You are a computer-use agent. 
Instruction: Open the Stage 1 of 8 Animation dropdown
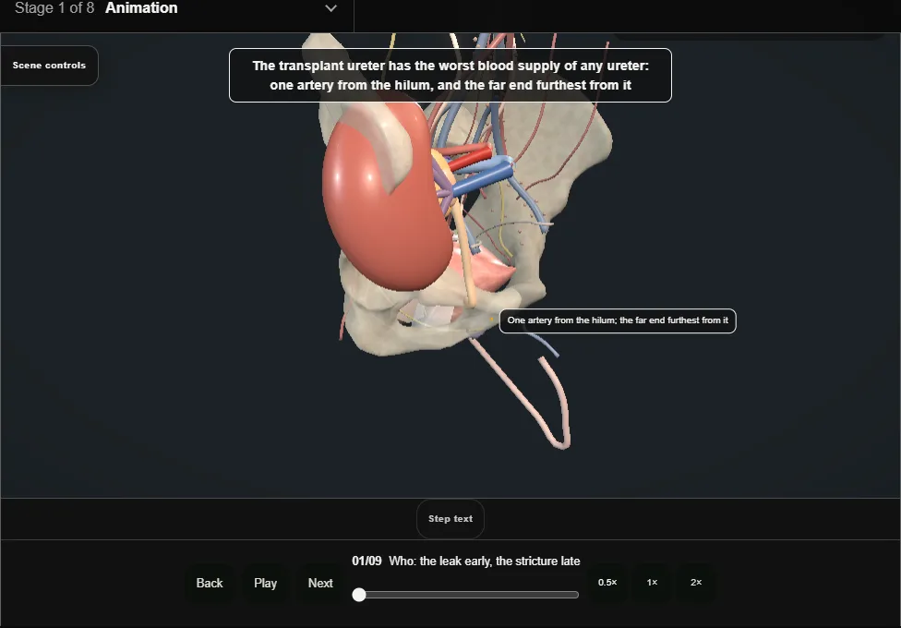(x=176, y=9)
